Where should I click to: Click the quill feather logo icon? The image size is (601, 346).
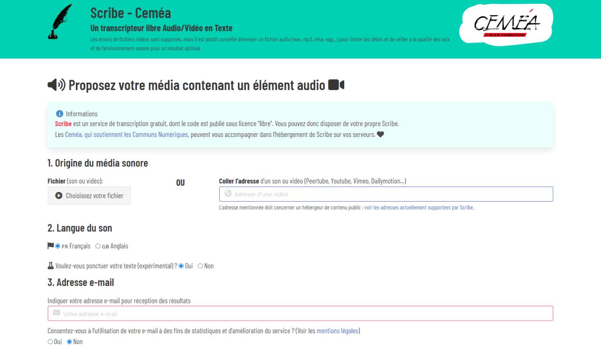click(x=60, y=22)
